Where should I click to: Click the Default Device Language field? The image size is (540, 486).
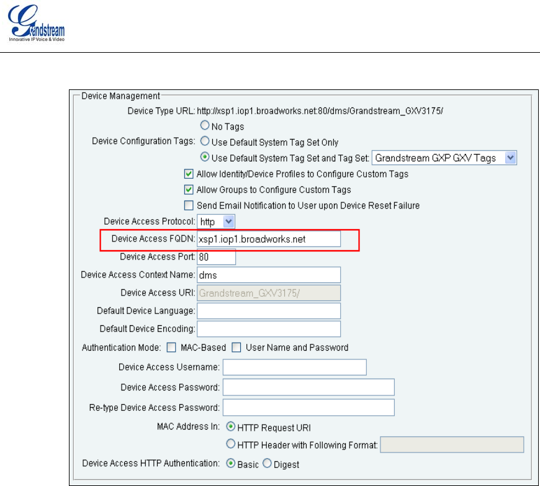(x=268, y=310)
